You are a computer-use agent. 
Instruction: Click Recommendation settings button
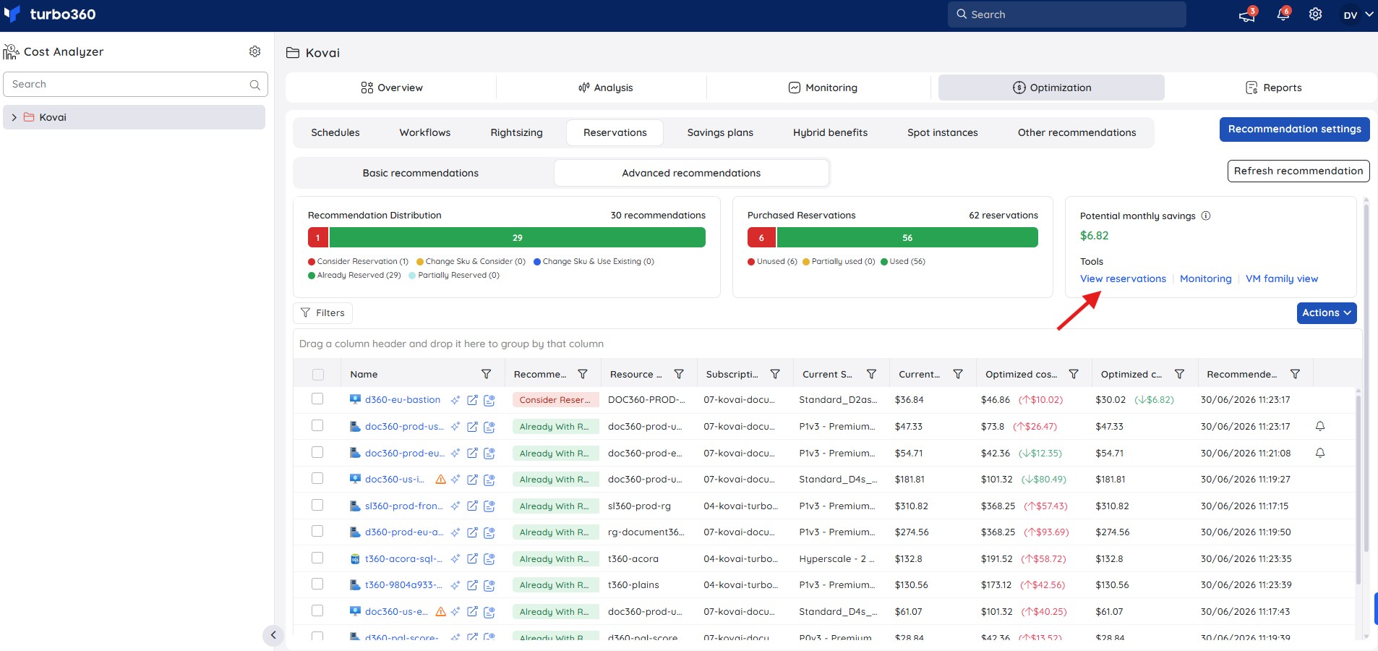pos(1295,129)
